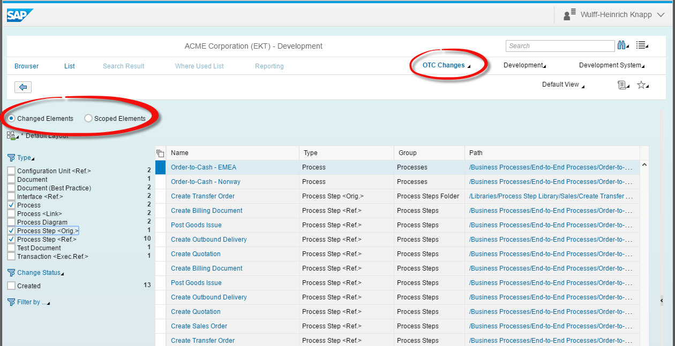Open the Create Transfer Order <Orig.> row link
675x346 pixels.
tap(202, 196)
